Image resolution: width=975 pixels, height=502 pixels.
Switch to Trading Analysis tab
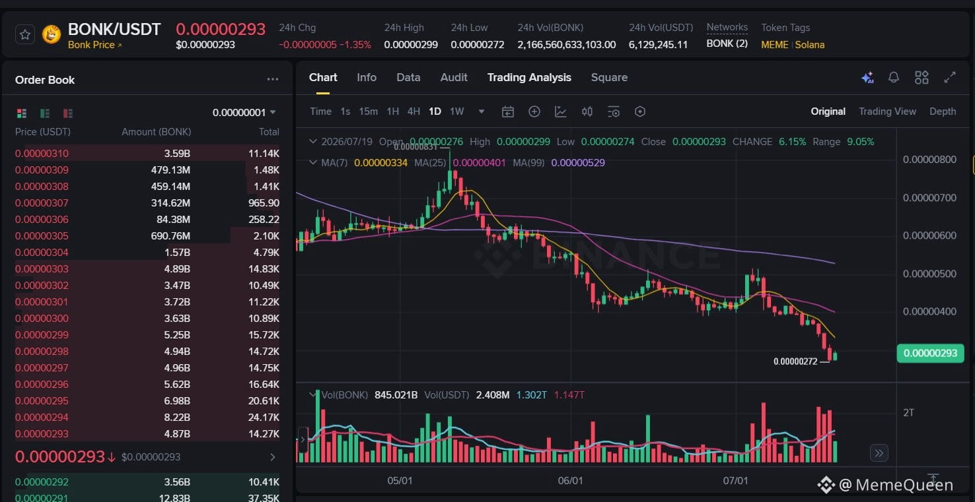click(529, 77)
